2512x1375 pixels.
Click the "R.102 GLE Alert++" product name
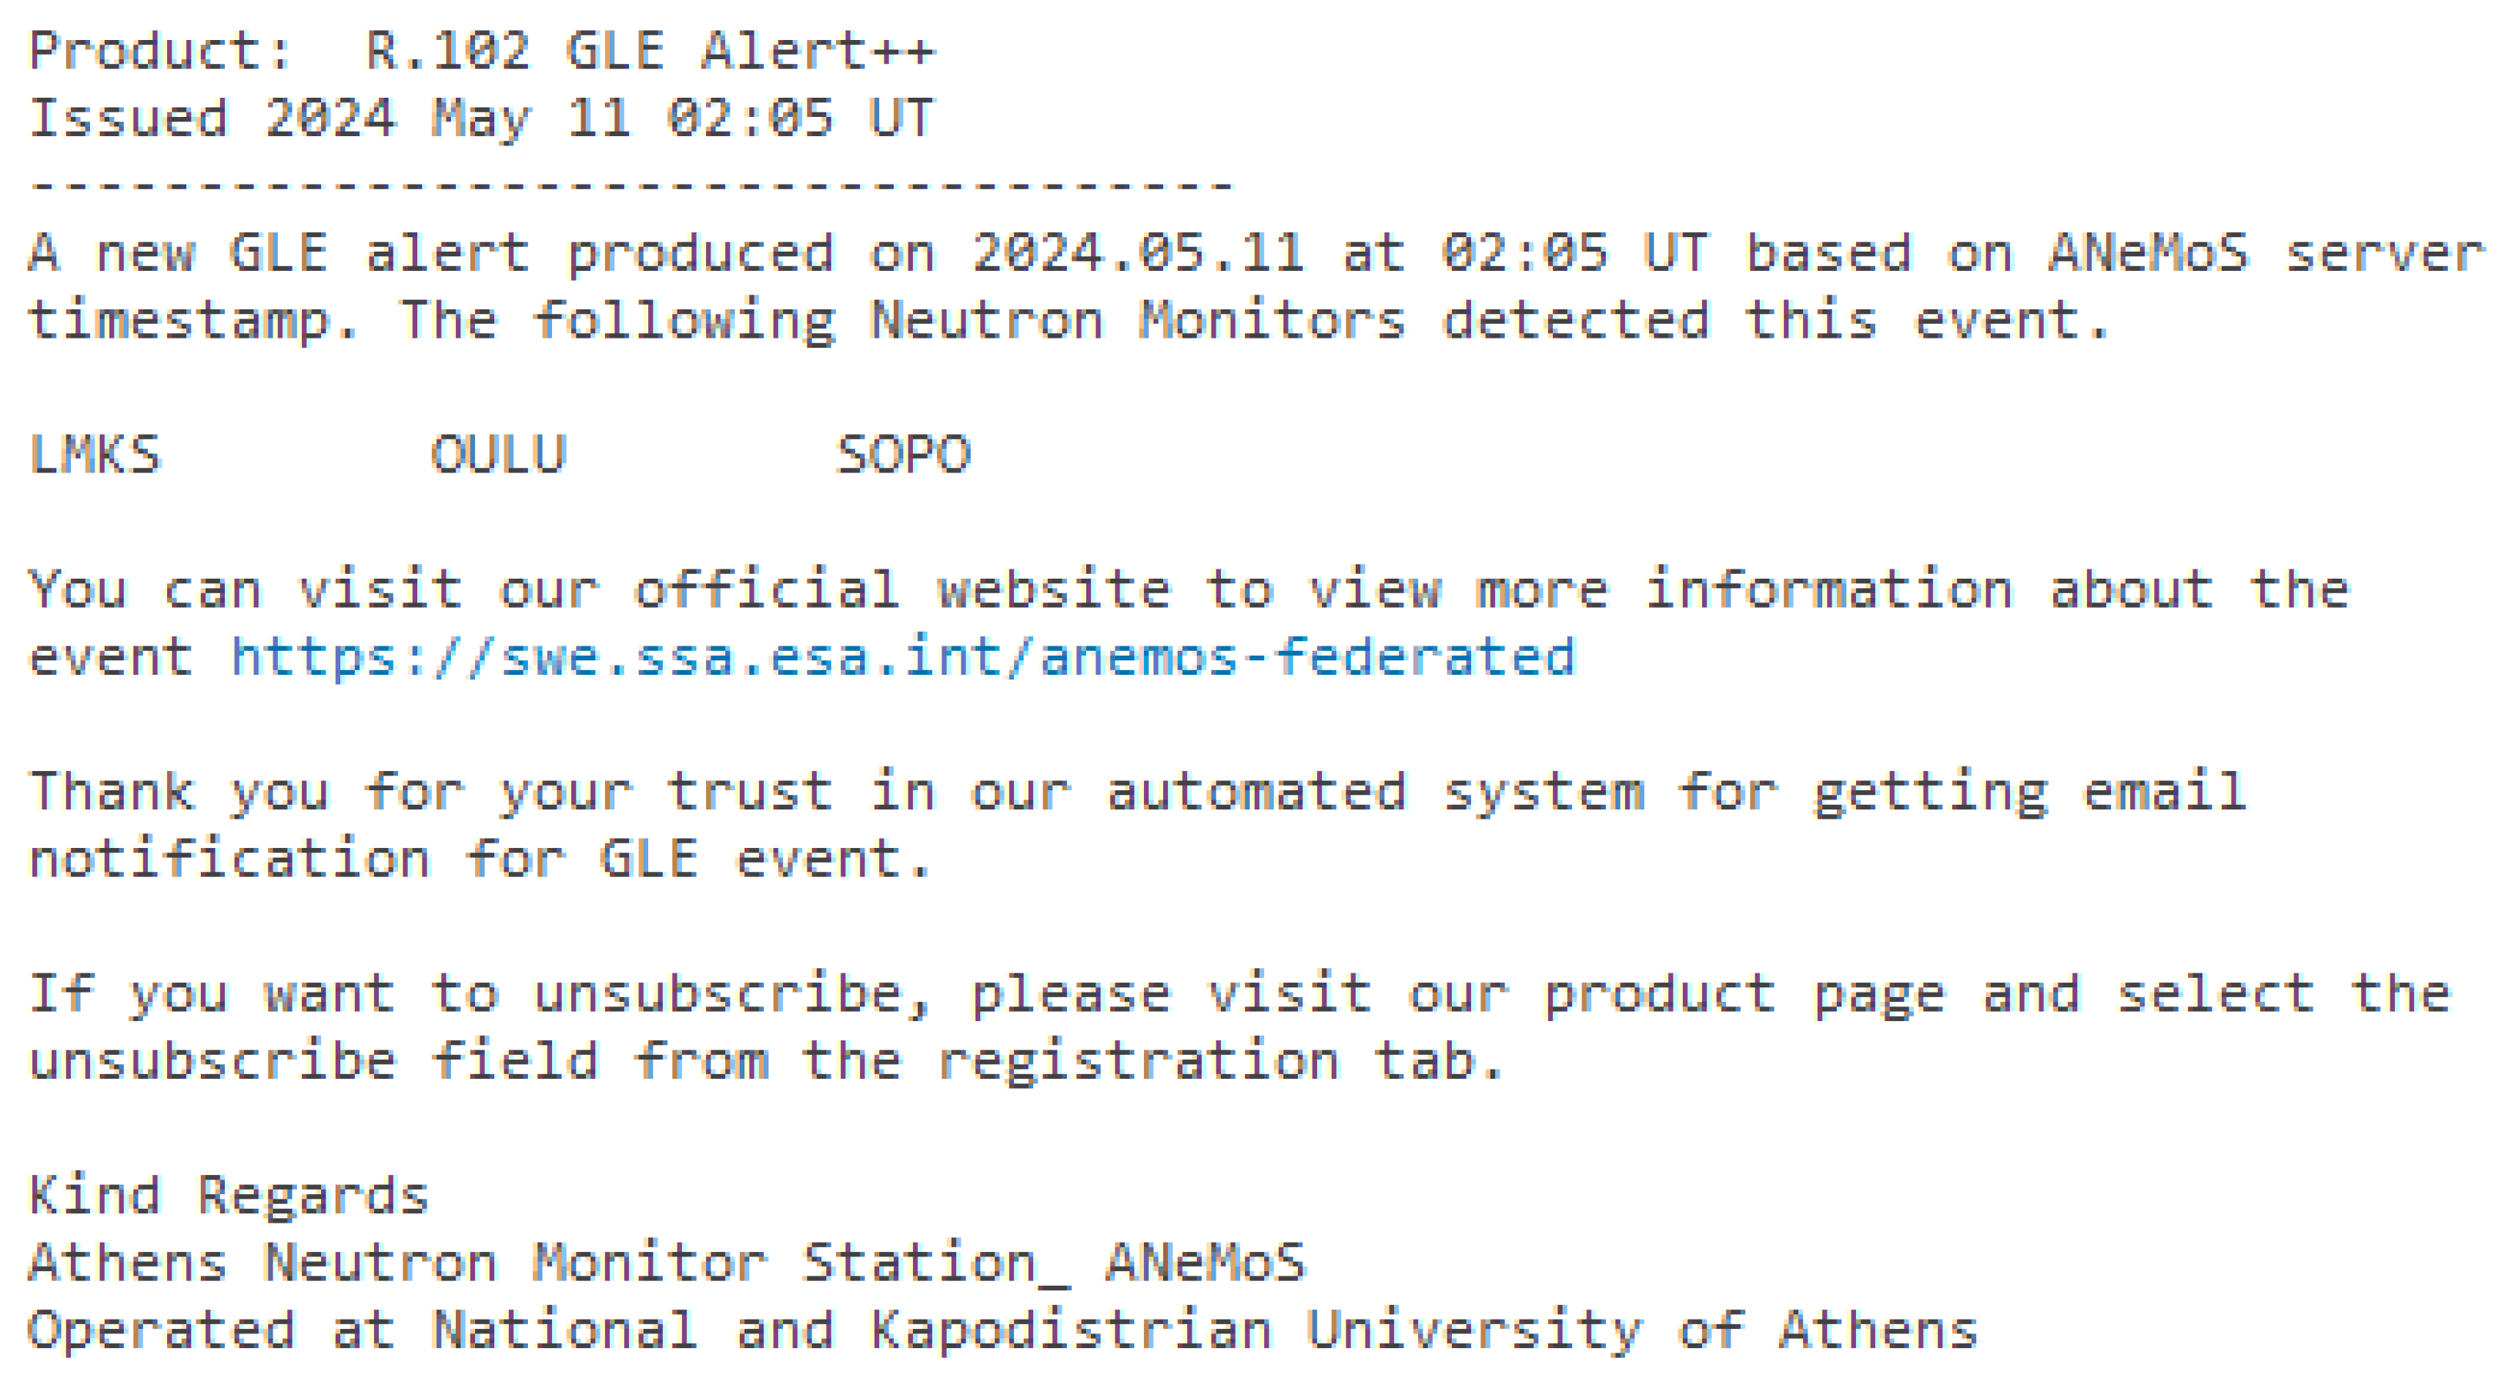click(x=651, y=51)
